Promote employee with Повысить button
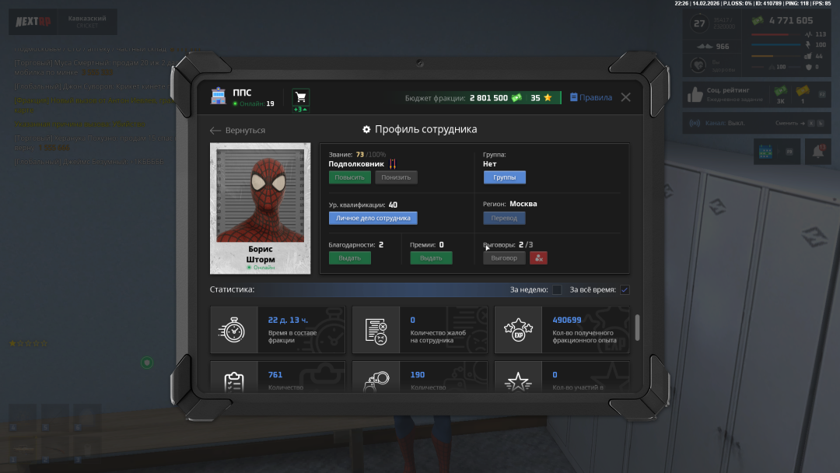840x473 pixels. 349,177
